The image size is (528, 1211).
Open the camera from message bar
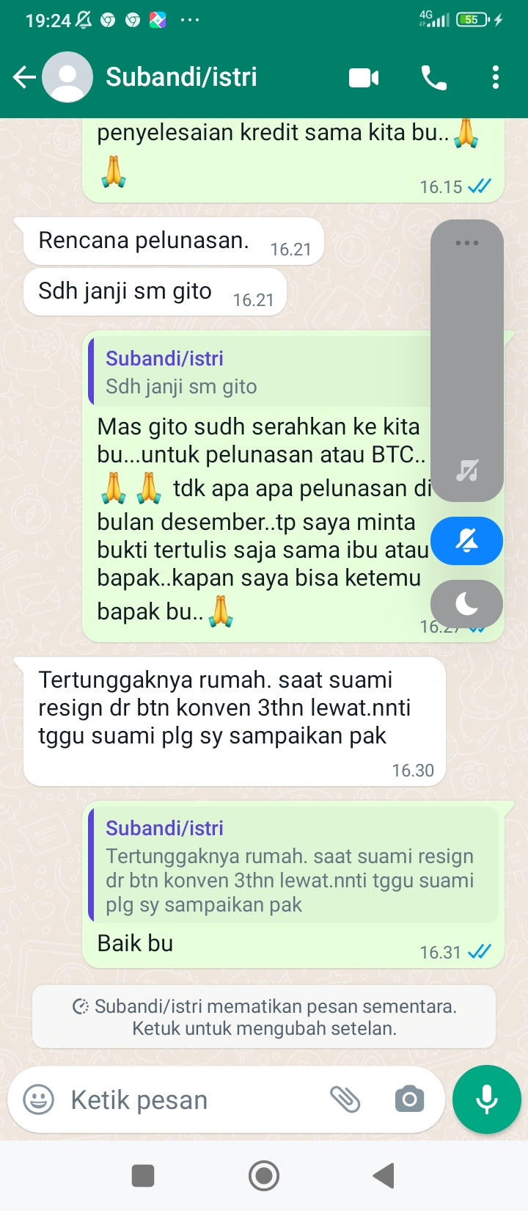tap(409, 1099)
